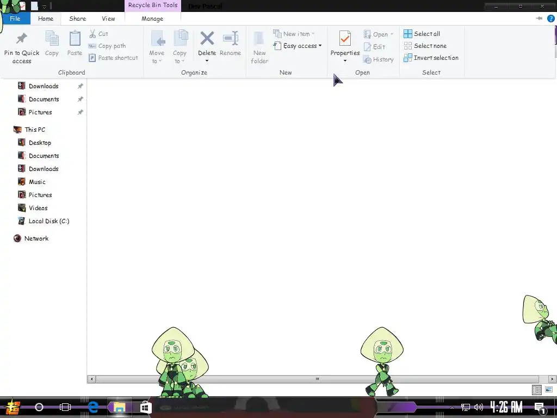Rename the selected item
557x418 pixels.
pos(230,44)
